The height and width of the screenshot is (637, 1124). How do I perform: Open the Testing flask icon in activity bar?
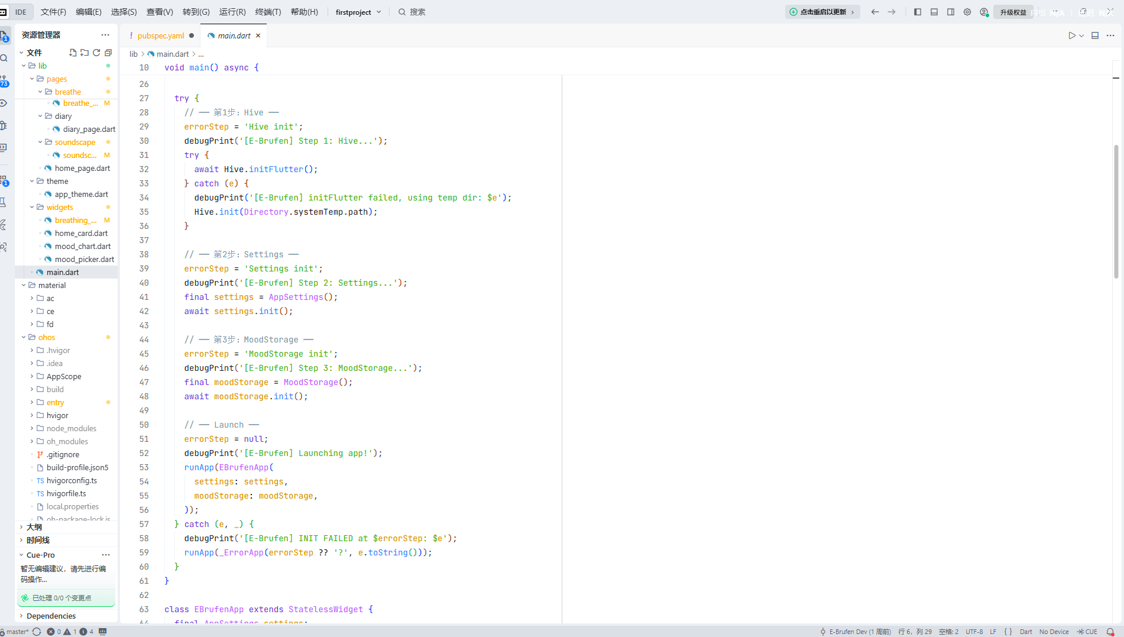pyautogui.click(x=4, y=203)
